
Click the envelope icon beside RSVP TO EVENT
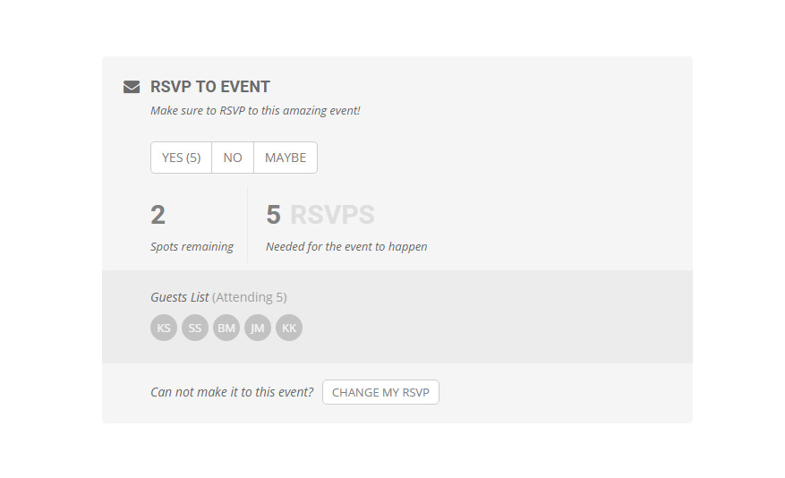coord(132,87)
